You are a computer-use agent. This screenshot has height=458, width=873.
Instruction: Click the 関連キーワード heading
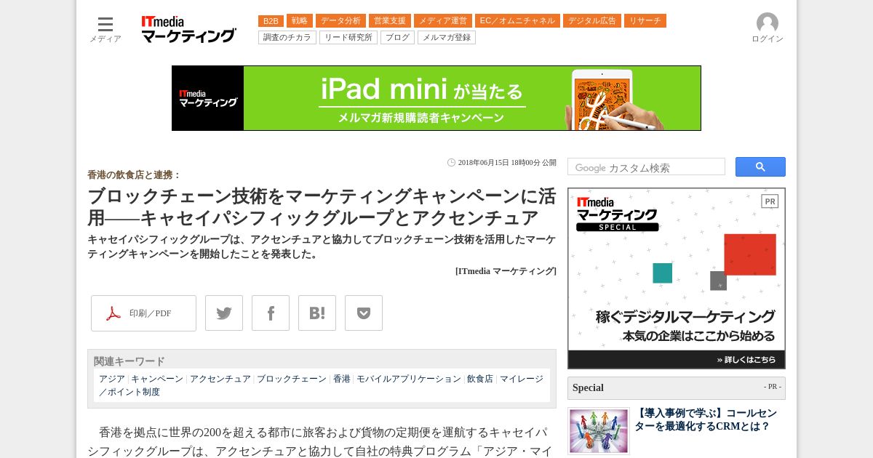[x=129, y=361]
